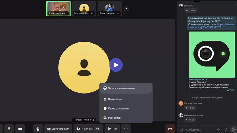237x133 pixels.
Task: Open the emoji picker in chat
Action: (225, 129)
